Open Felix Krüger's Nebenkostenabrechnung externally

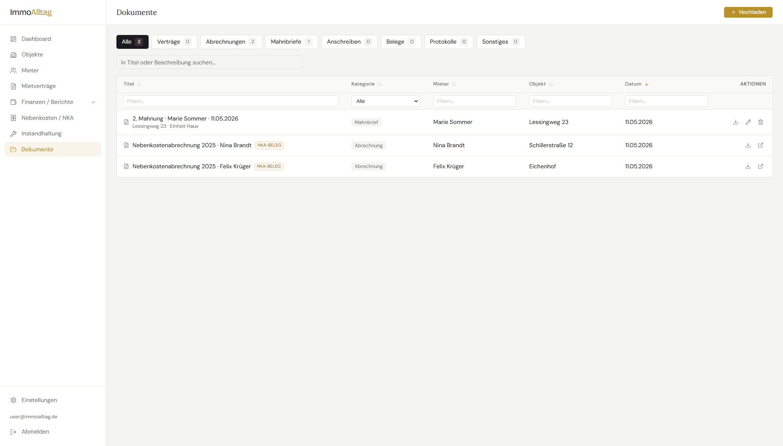click(760, 166)
